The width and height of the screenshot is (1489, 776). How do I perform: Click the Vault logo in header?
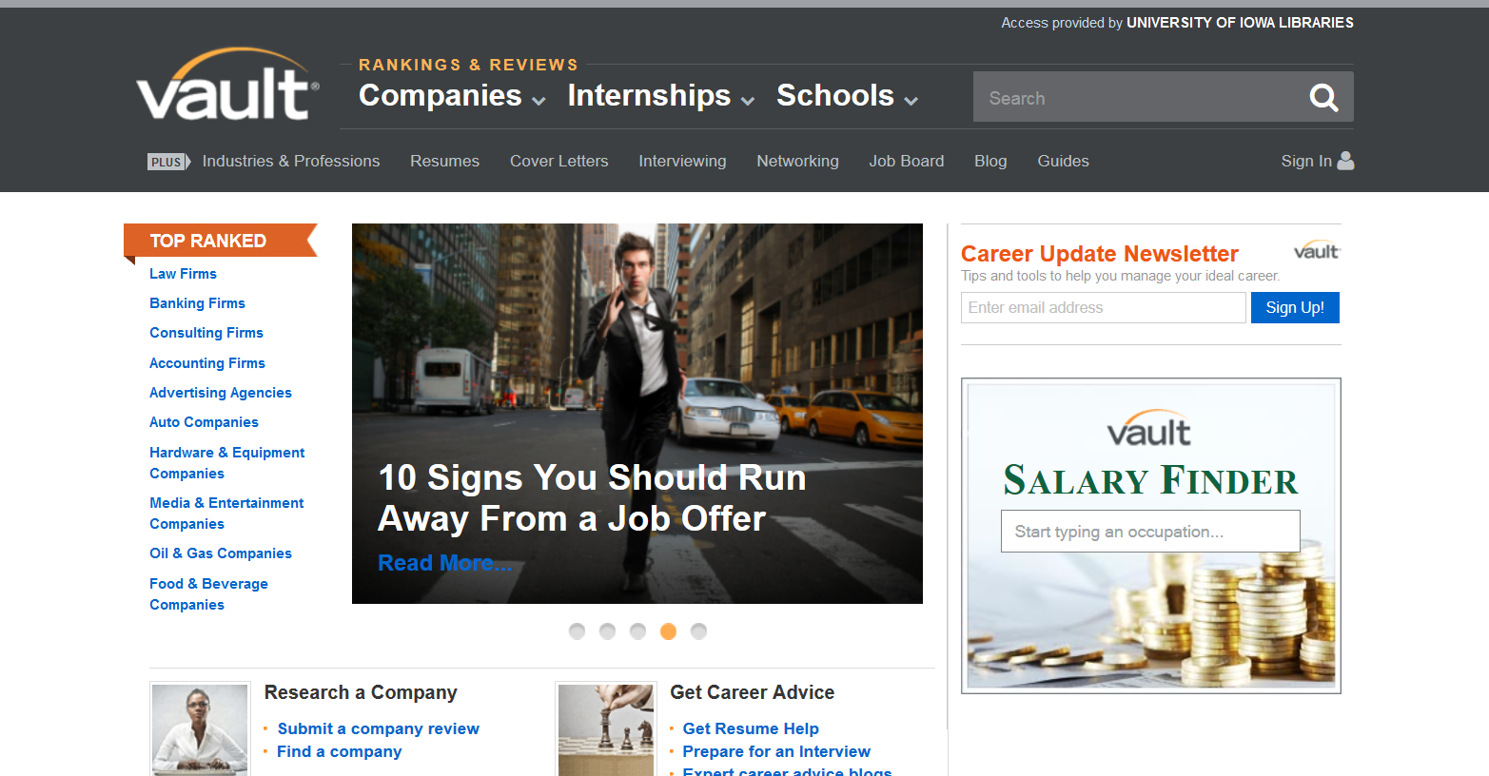[x=227, y=87]
